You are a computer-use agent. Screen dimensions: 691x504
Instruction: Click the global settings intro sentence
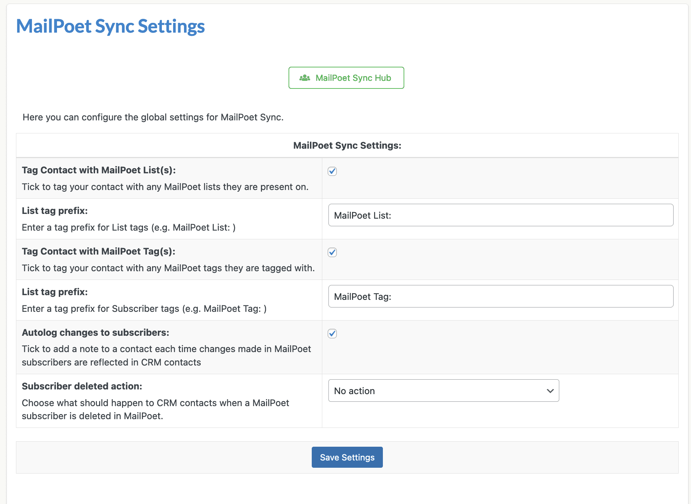pyautogui.click(x=153, y=117)
